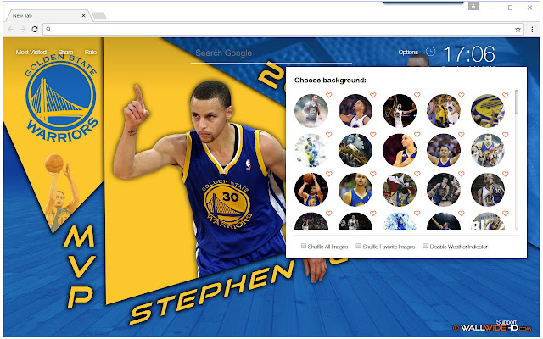Choose the first background thumbnail in row two
The height and width of the screenshot is (339, 543).
coord(311,151)
